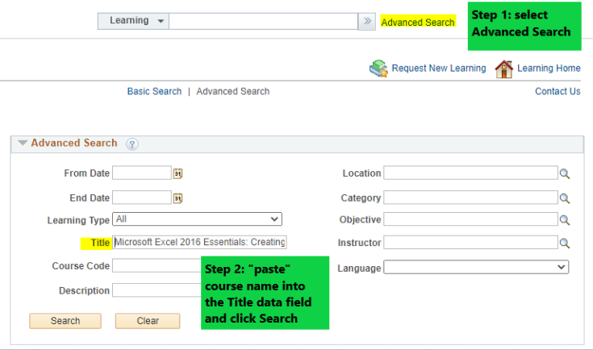The width and height of the screenshot is (593, 350).
Task: Click the Location lookup magnifier icon
Action: 565,173
